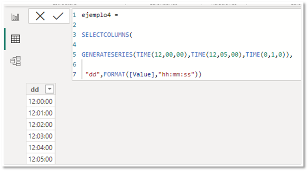Cancel the formula with the X icon
This screenshot has width=308, height=171.
tap(40, 16)
